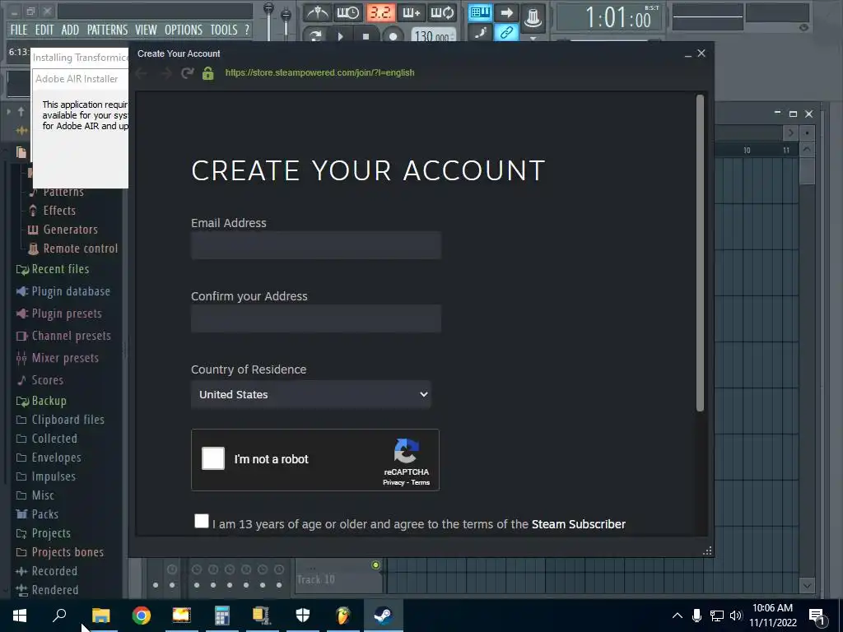Select Remote control in browser
This screenshot has width=843, height=632.
click(81, 249)
